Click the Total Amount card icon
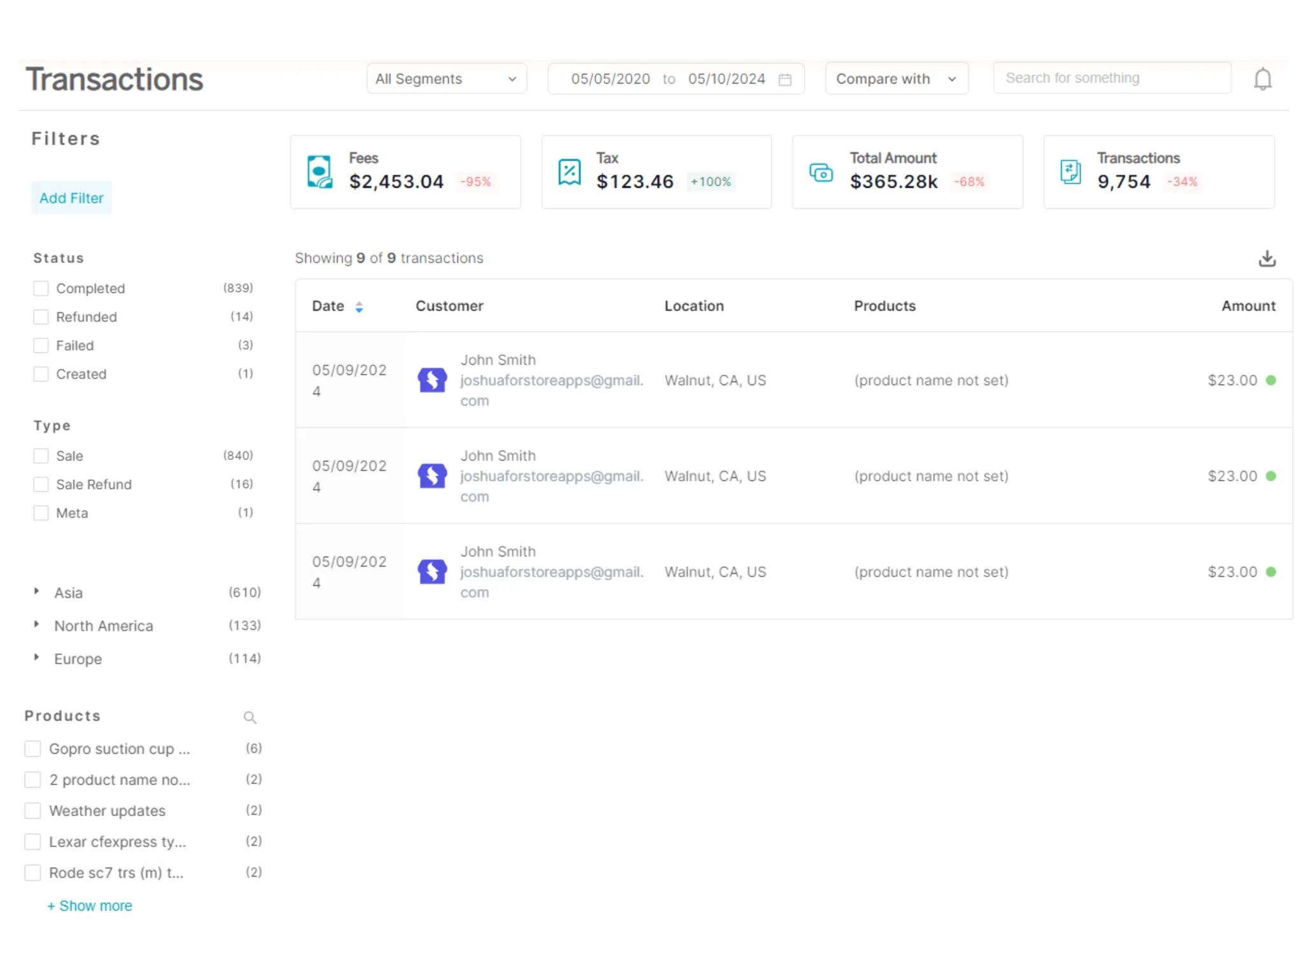 tap(821, 172)
